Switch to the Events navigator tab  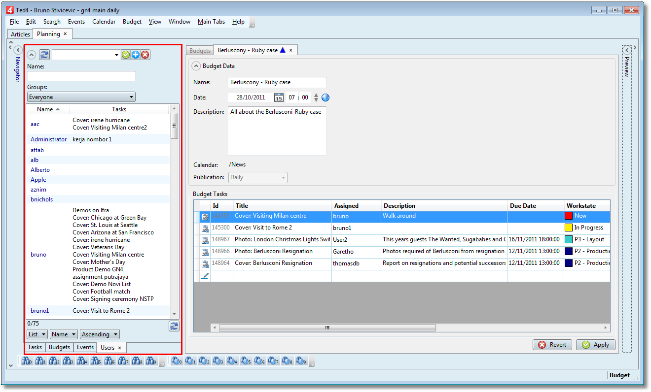85,347
